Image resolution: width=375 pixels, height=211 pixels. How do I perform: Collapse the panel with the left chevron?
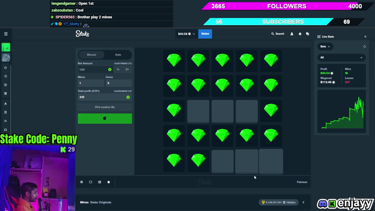[303, 202]
